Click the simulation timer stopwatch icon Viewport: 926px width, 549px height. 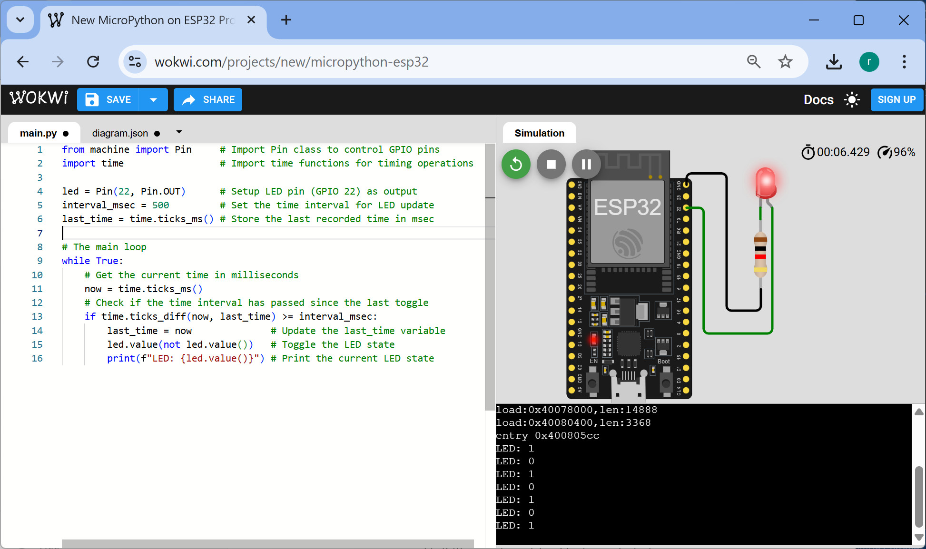(808, 152)
